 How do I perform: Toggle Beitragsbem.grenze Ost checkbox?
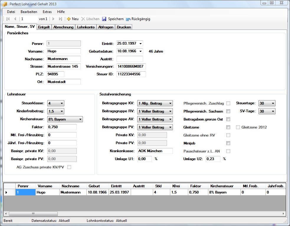pyautogui.click(x=228, y=119)
